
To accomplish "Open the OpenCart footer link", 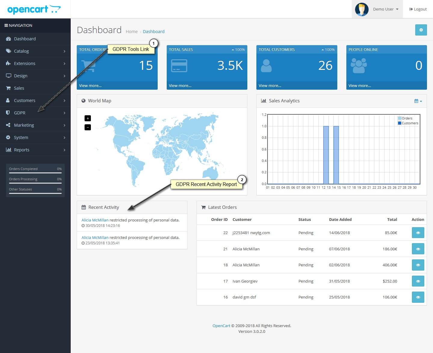I will tap(221, 326).
